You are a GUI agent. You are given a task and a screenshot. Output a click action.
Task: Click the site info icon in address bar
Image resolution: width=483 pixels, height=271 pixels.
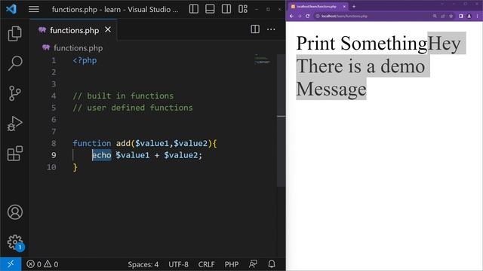(318, 16)
